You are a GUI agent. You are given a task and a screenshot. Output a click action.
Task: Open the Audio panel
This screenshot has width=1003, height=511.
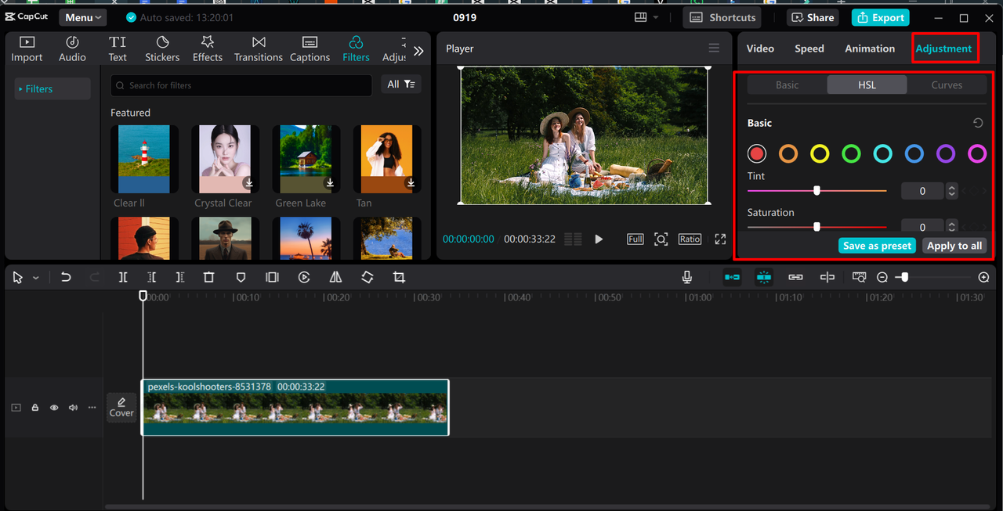click(x=72, y=49)
